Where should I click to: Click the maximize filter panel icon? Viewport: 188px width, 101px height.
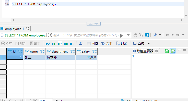(50, 35)
